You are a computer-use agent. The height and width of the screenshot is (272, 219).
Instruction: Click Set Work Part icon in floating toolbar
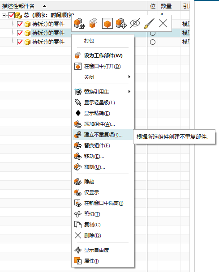click(x=93, y=23)
